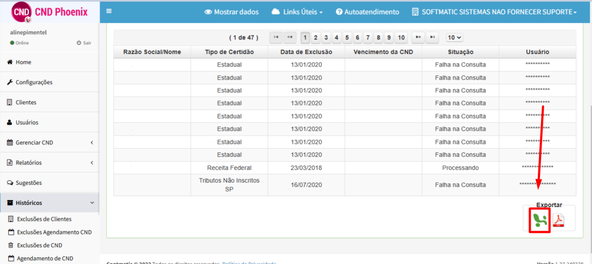Click the Data de Exclusão column header

[306, 52]
